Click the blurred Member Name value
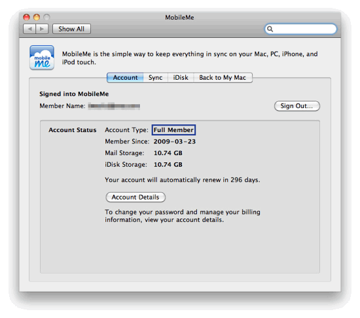Viewport: 360px width, 318px height. click(x=114, y=106)
